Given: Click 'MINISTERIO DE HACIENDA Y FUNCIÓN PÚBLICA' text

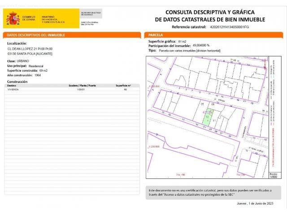Looking at the screenshot, I should 53,19.
